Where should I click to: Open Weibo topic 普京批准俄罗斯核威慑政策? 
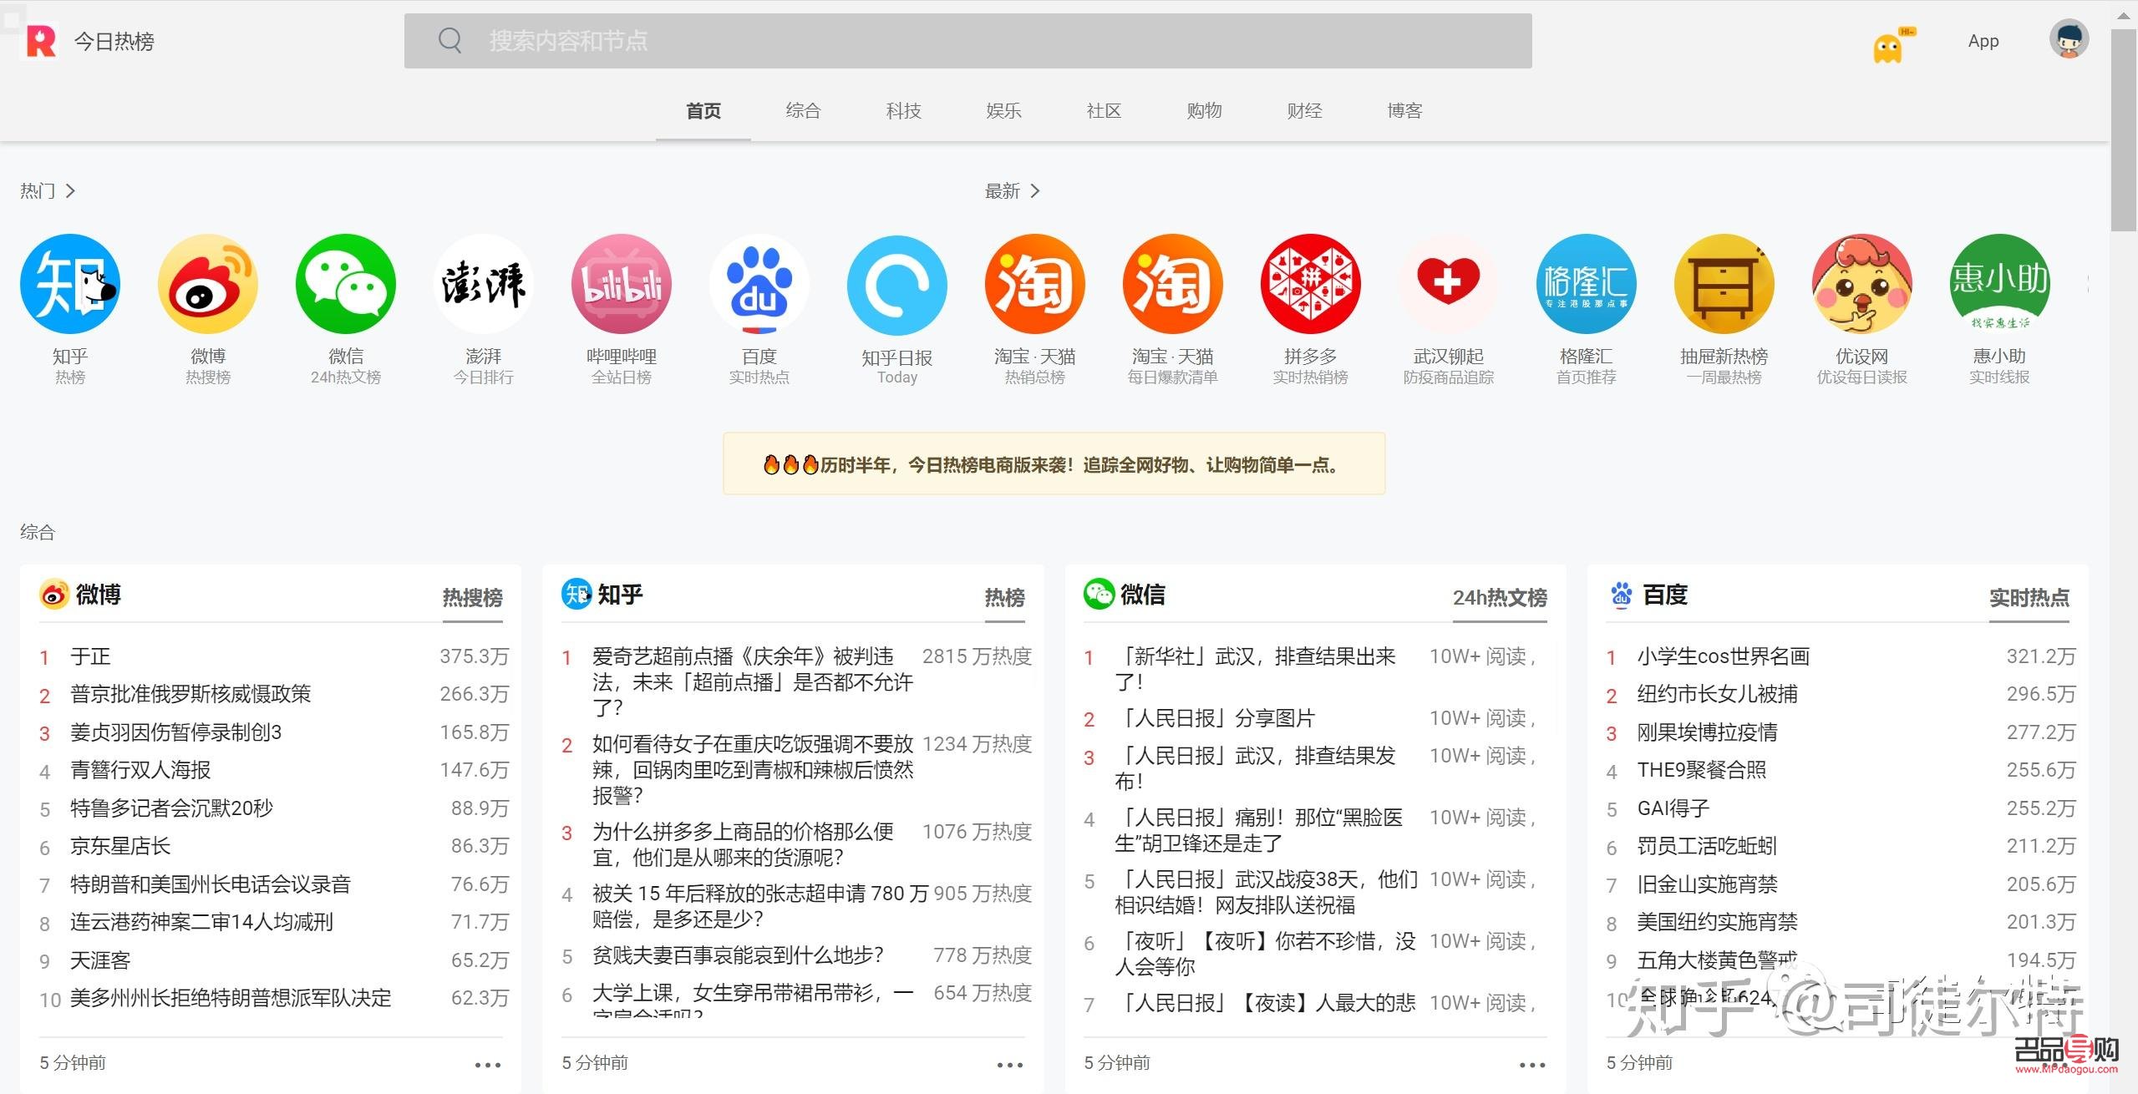point(190,694)
